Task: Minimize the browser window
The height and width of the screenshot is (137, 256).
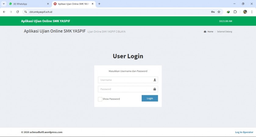Action: coord(234,4)
